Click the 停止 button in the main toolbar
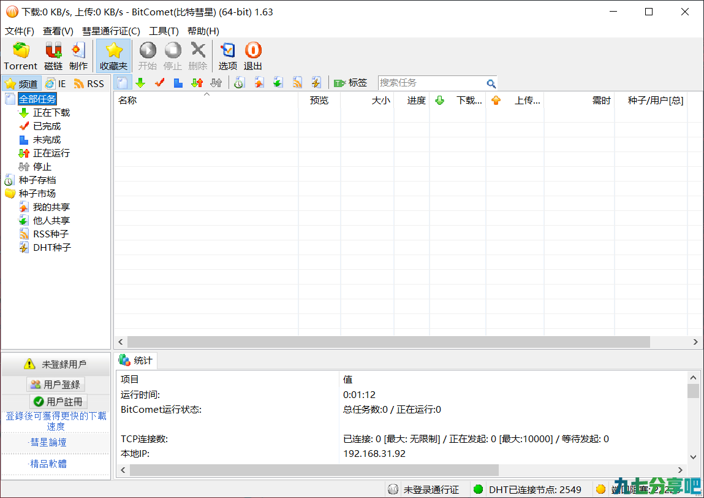Viewport: 704px width, 498px height. pyautogui.click(x=173, y=56)
